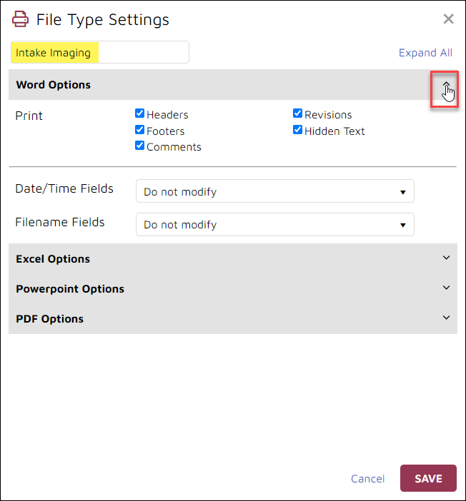Collapse Word Options using the up chevron

point(446,84)
